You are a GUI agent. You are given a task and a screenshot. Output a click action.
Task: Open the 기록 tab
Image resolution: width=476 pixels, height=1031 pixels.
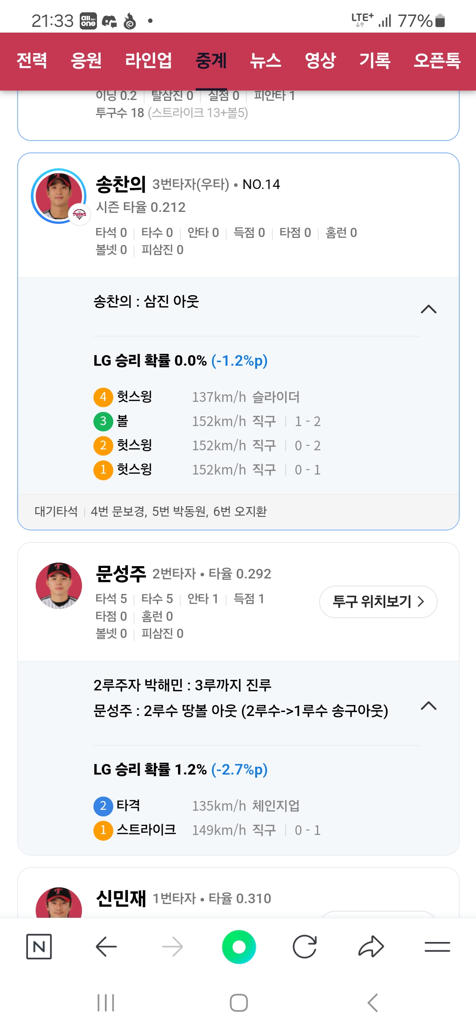pyautogui.click(x=375, y=60)
